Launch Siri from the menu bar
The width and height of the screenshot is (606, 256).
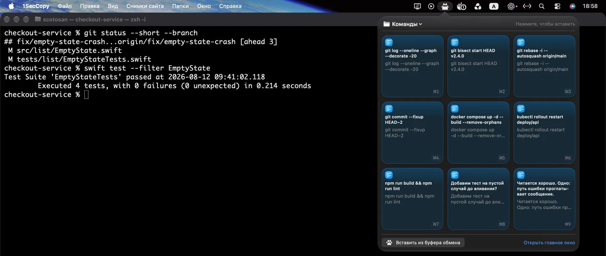(x=572, y=6)
